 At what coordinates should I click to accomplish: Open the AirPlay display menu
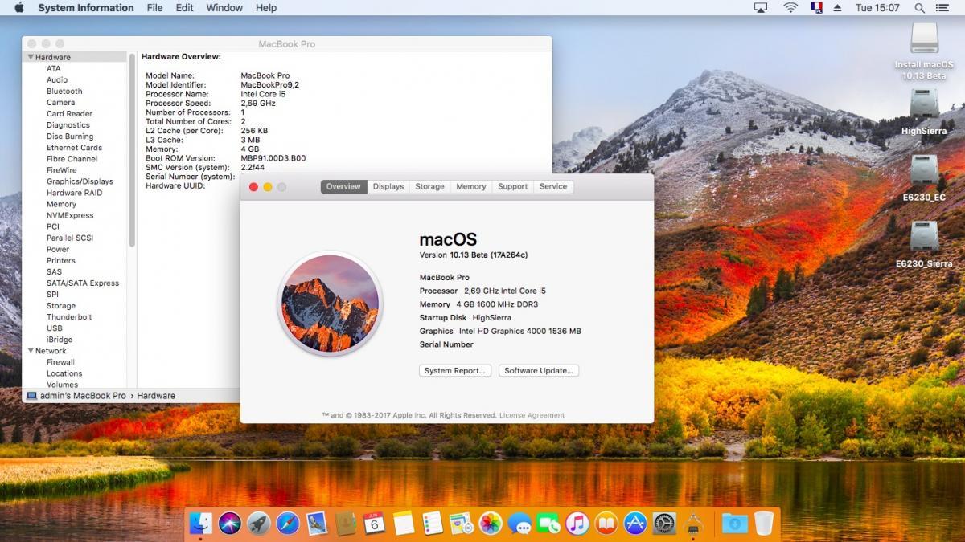click(x=761, y=8)
